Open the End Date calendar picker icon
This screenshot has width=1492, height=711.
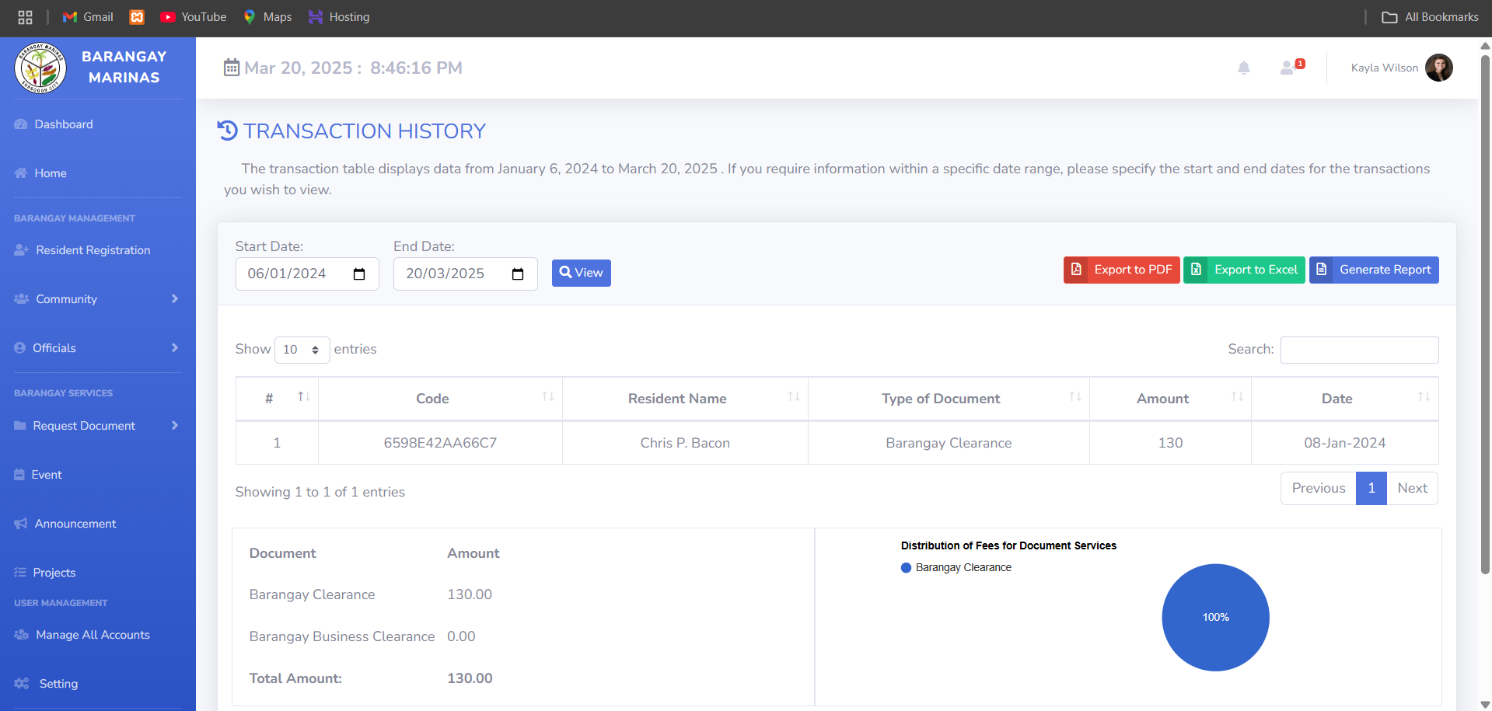tap(518, 274)
